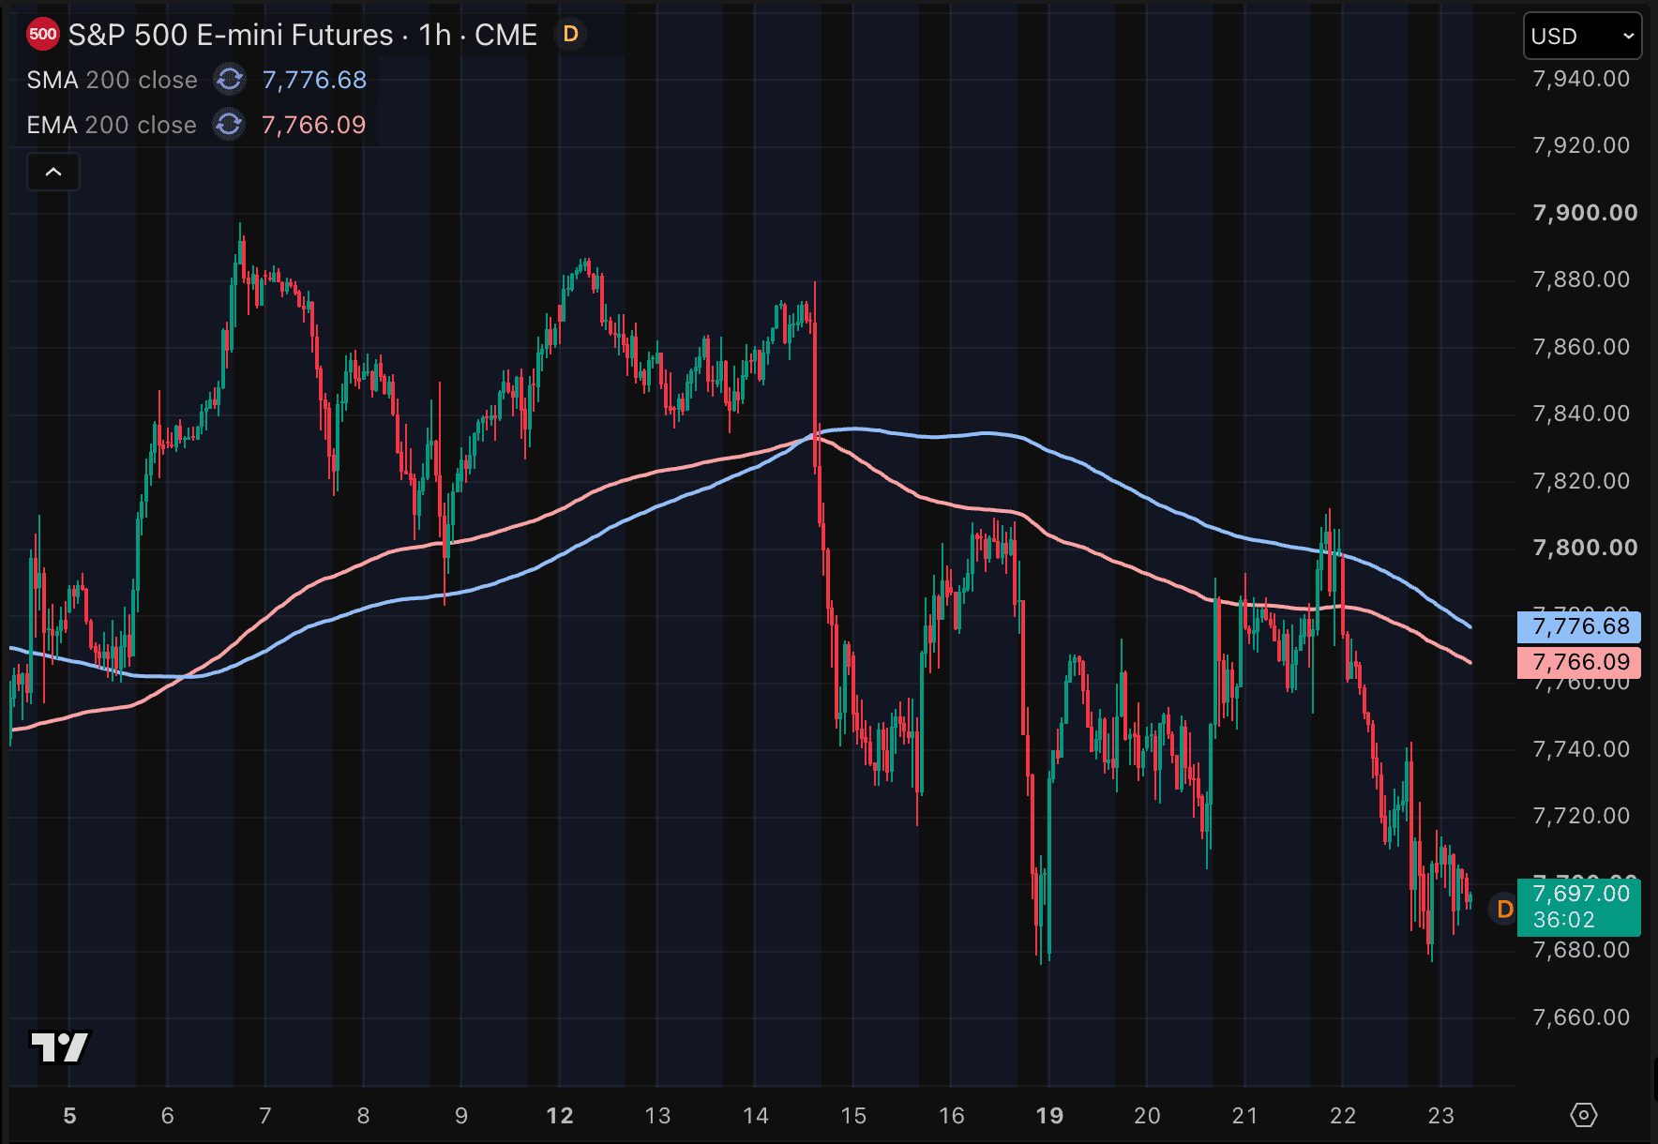Click the 7,840.00 price axis label

click(1581, 414)
